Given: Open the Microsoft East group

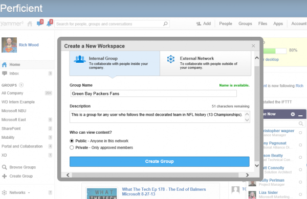Looking at the screenshot, I should point(14,120).
